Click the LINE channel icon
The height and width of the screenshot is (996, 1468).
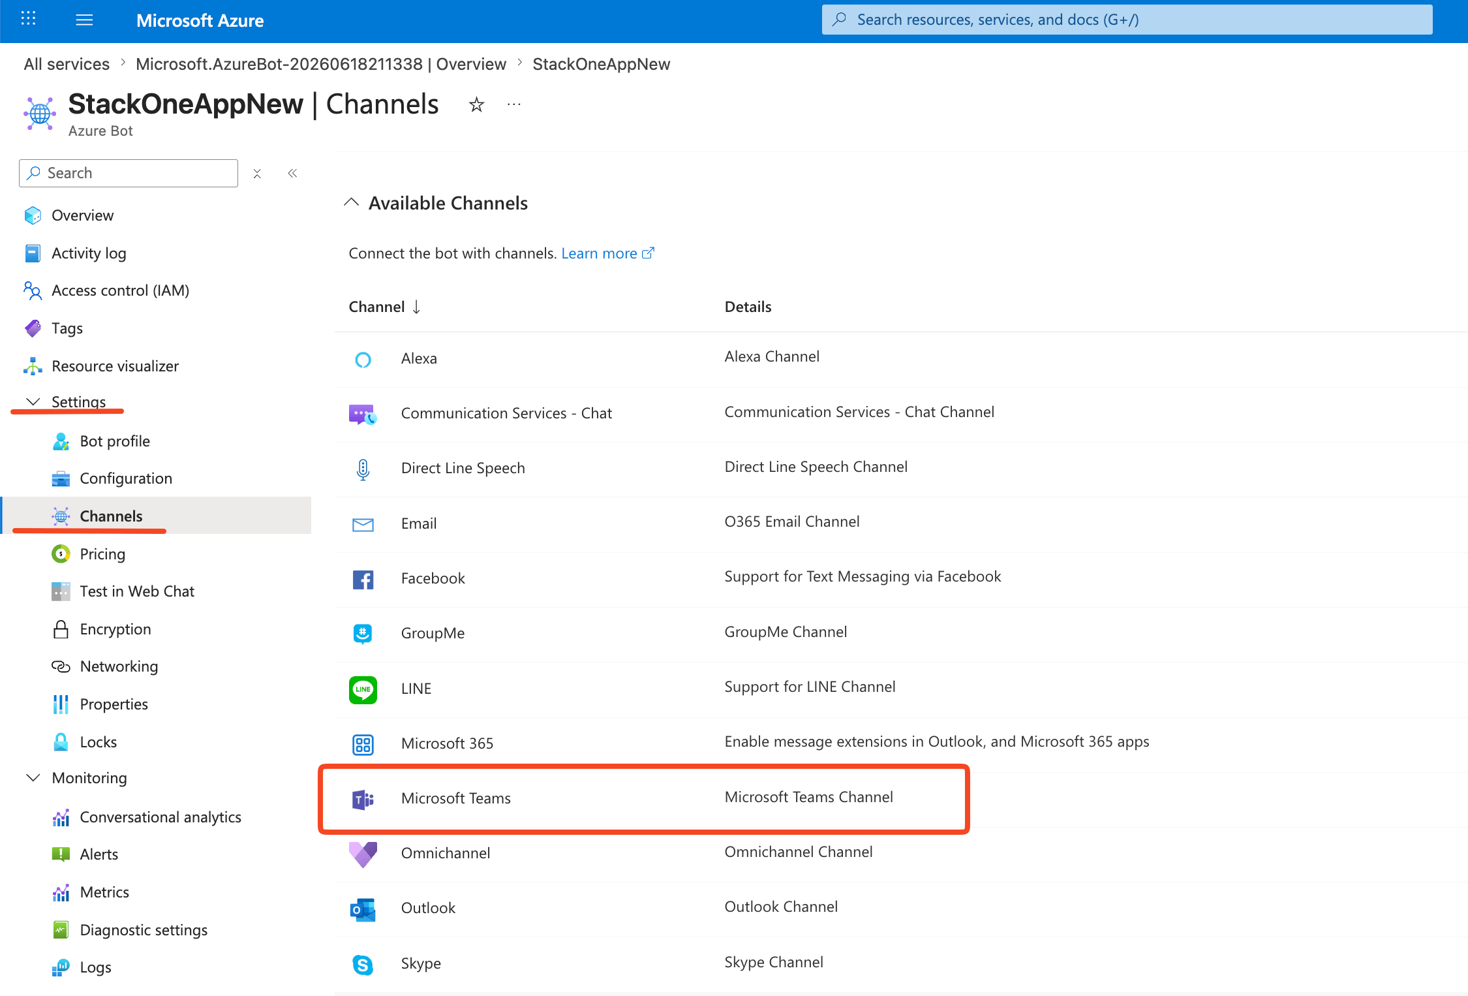(x=363, y=689)
